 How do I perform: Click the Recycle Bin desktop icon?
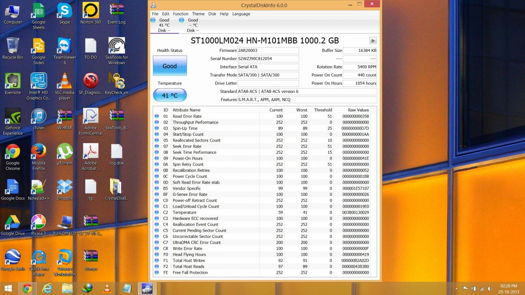click(x=13, y=48)
